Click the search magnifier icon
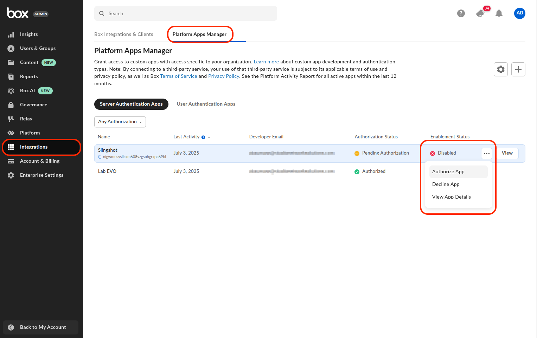Screen dimensions: 537x338 (102, 13)
